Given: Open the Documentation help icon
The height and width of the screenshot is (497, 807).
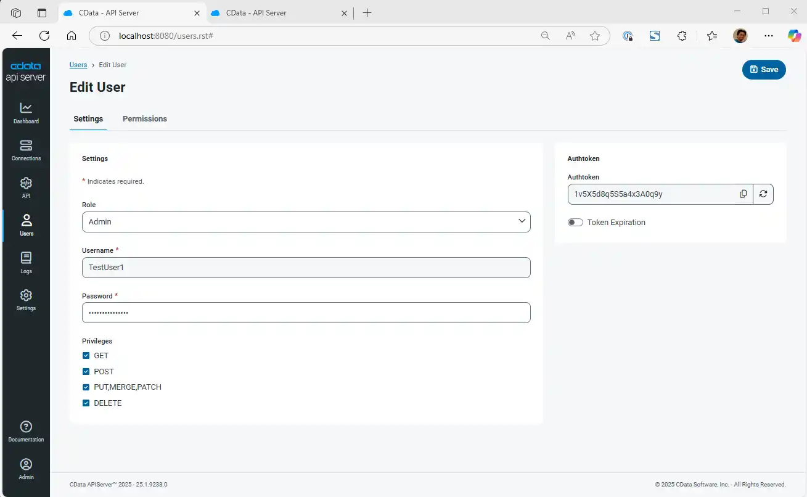Looking at the screenshot, I should pos(26,427).
